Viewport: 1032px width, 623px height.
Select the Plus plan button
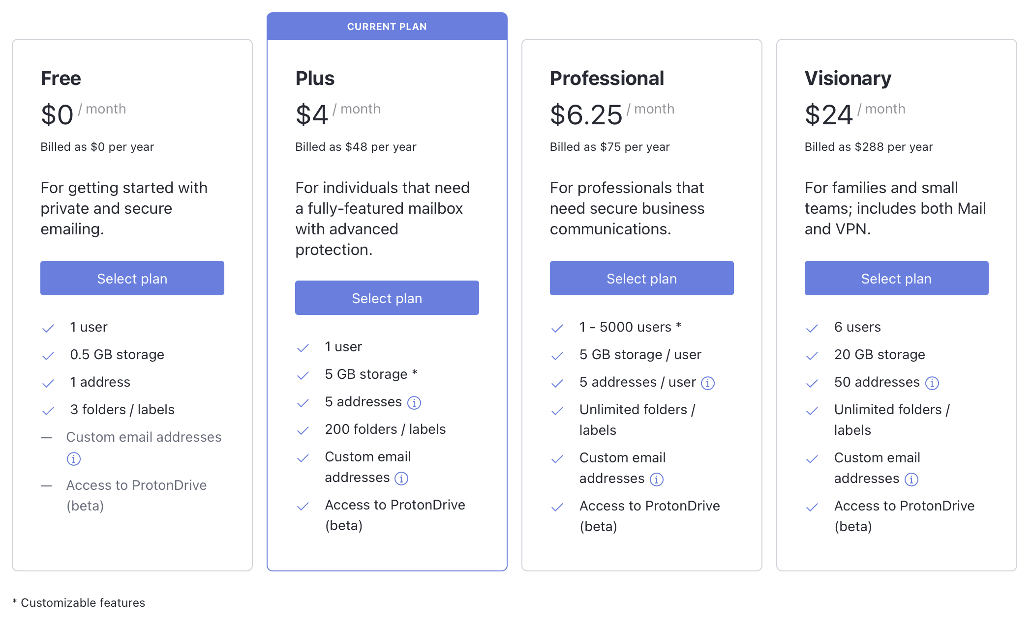click(387, 298)
